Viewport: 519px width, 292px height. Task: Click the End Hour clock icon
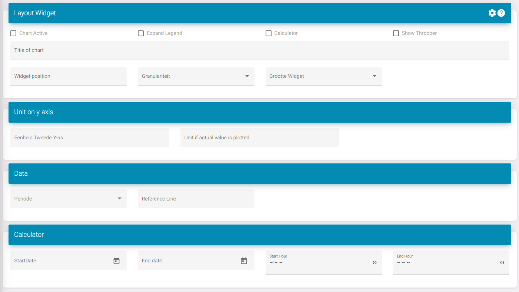(502, 263)
